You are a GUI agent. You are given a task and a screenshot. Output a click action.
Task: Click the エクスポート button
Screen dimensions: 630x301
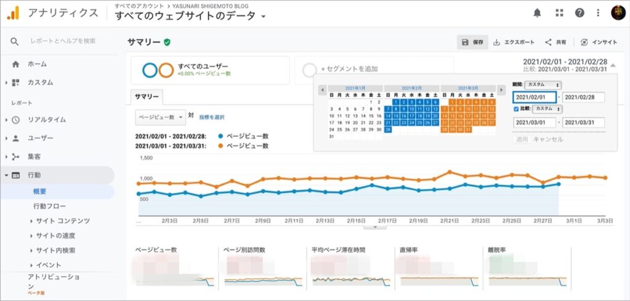coord(514,42)
